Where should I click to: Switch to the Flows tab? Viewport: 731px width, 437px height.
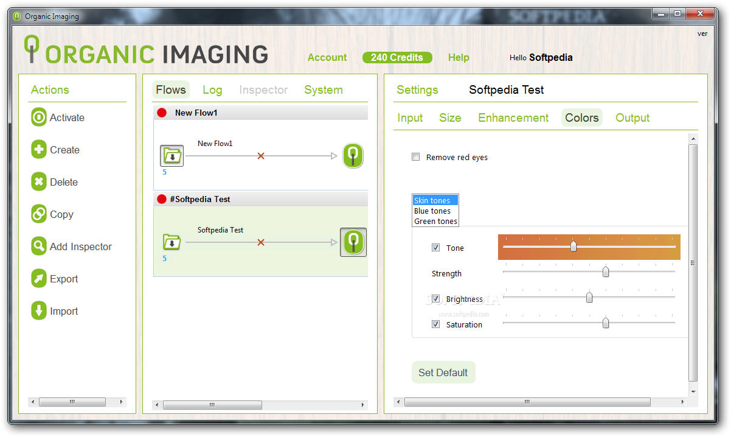point(171,90)
